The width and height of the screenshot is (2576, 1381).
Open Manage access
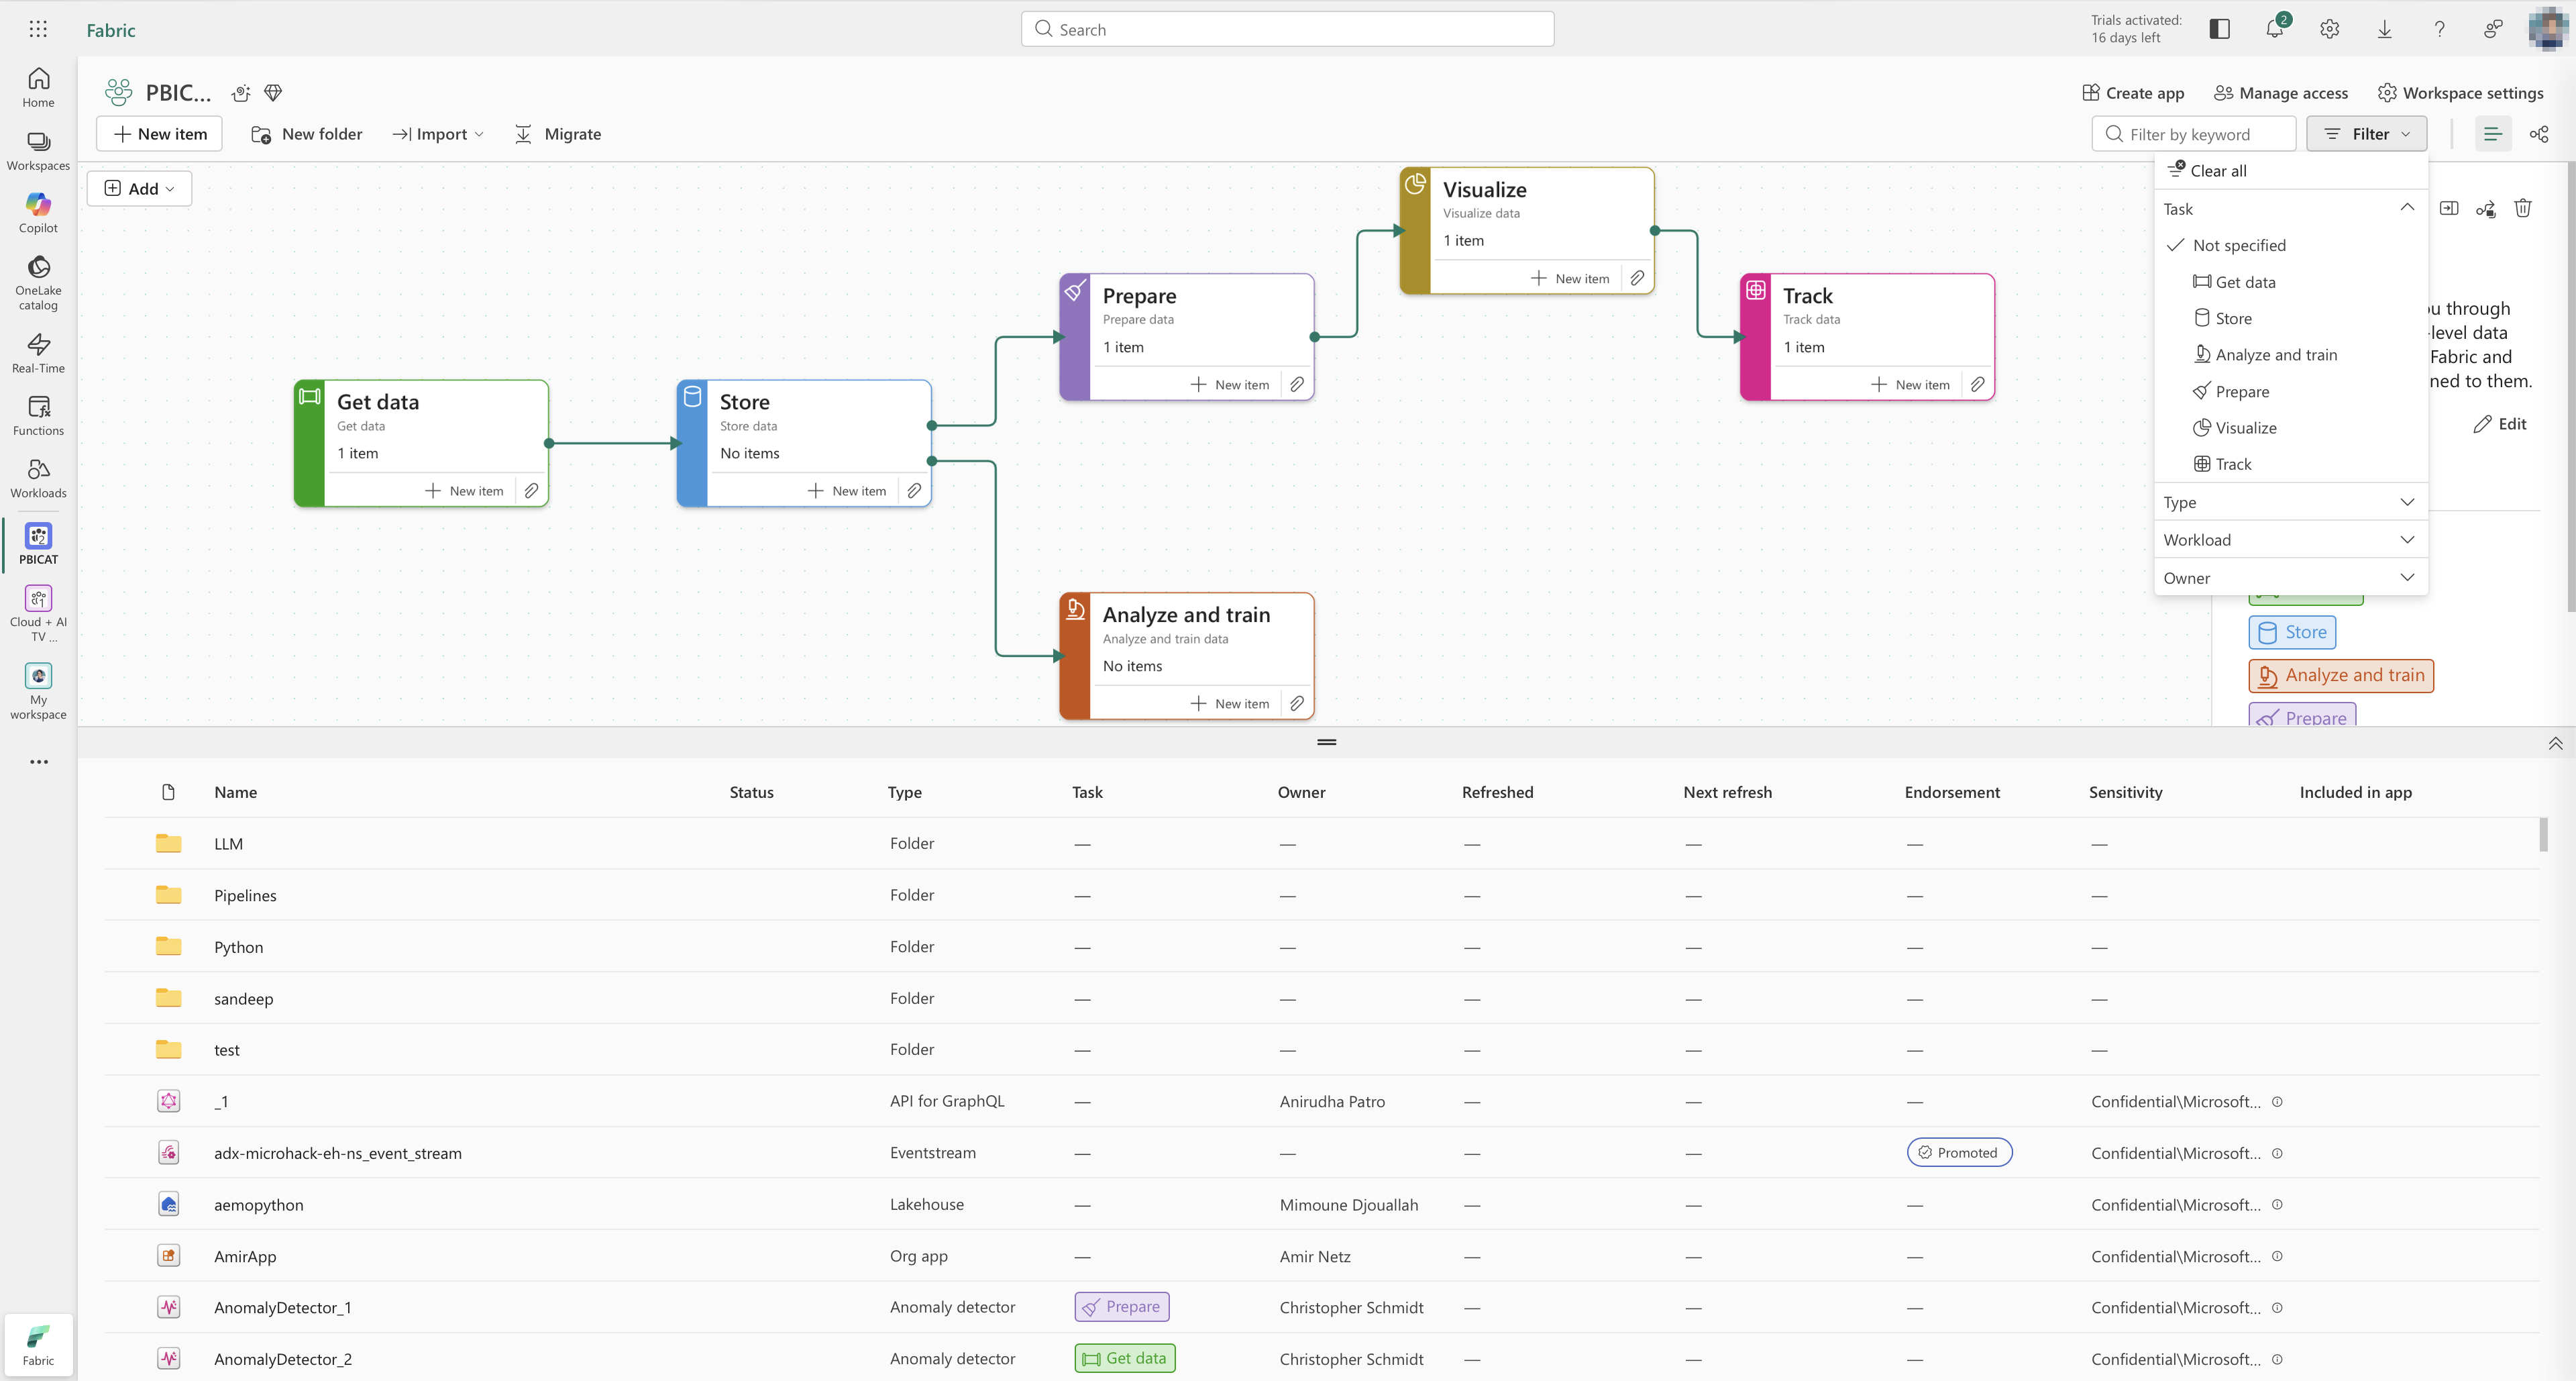[2280, 93]
